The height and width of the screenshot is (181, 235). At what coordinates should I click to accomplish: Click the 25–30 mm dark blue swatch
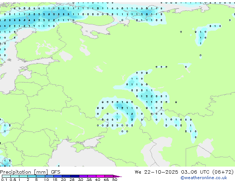coord(75,176)
